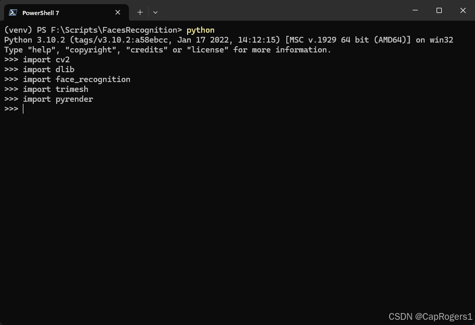This screenshot has width=475, height=325.
Task: Close the terminal window
Action: pos(463,10)
